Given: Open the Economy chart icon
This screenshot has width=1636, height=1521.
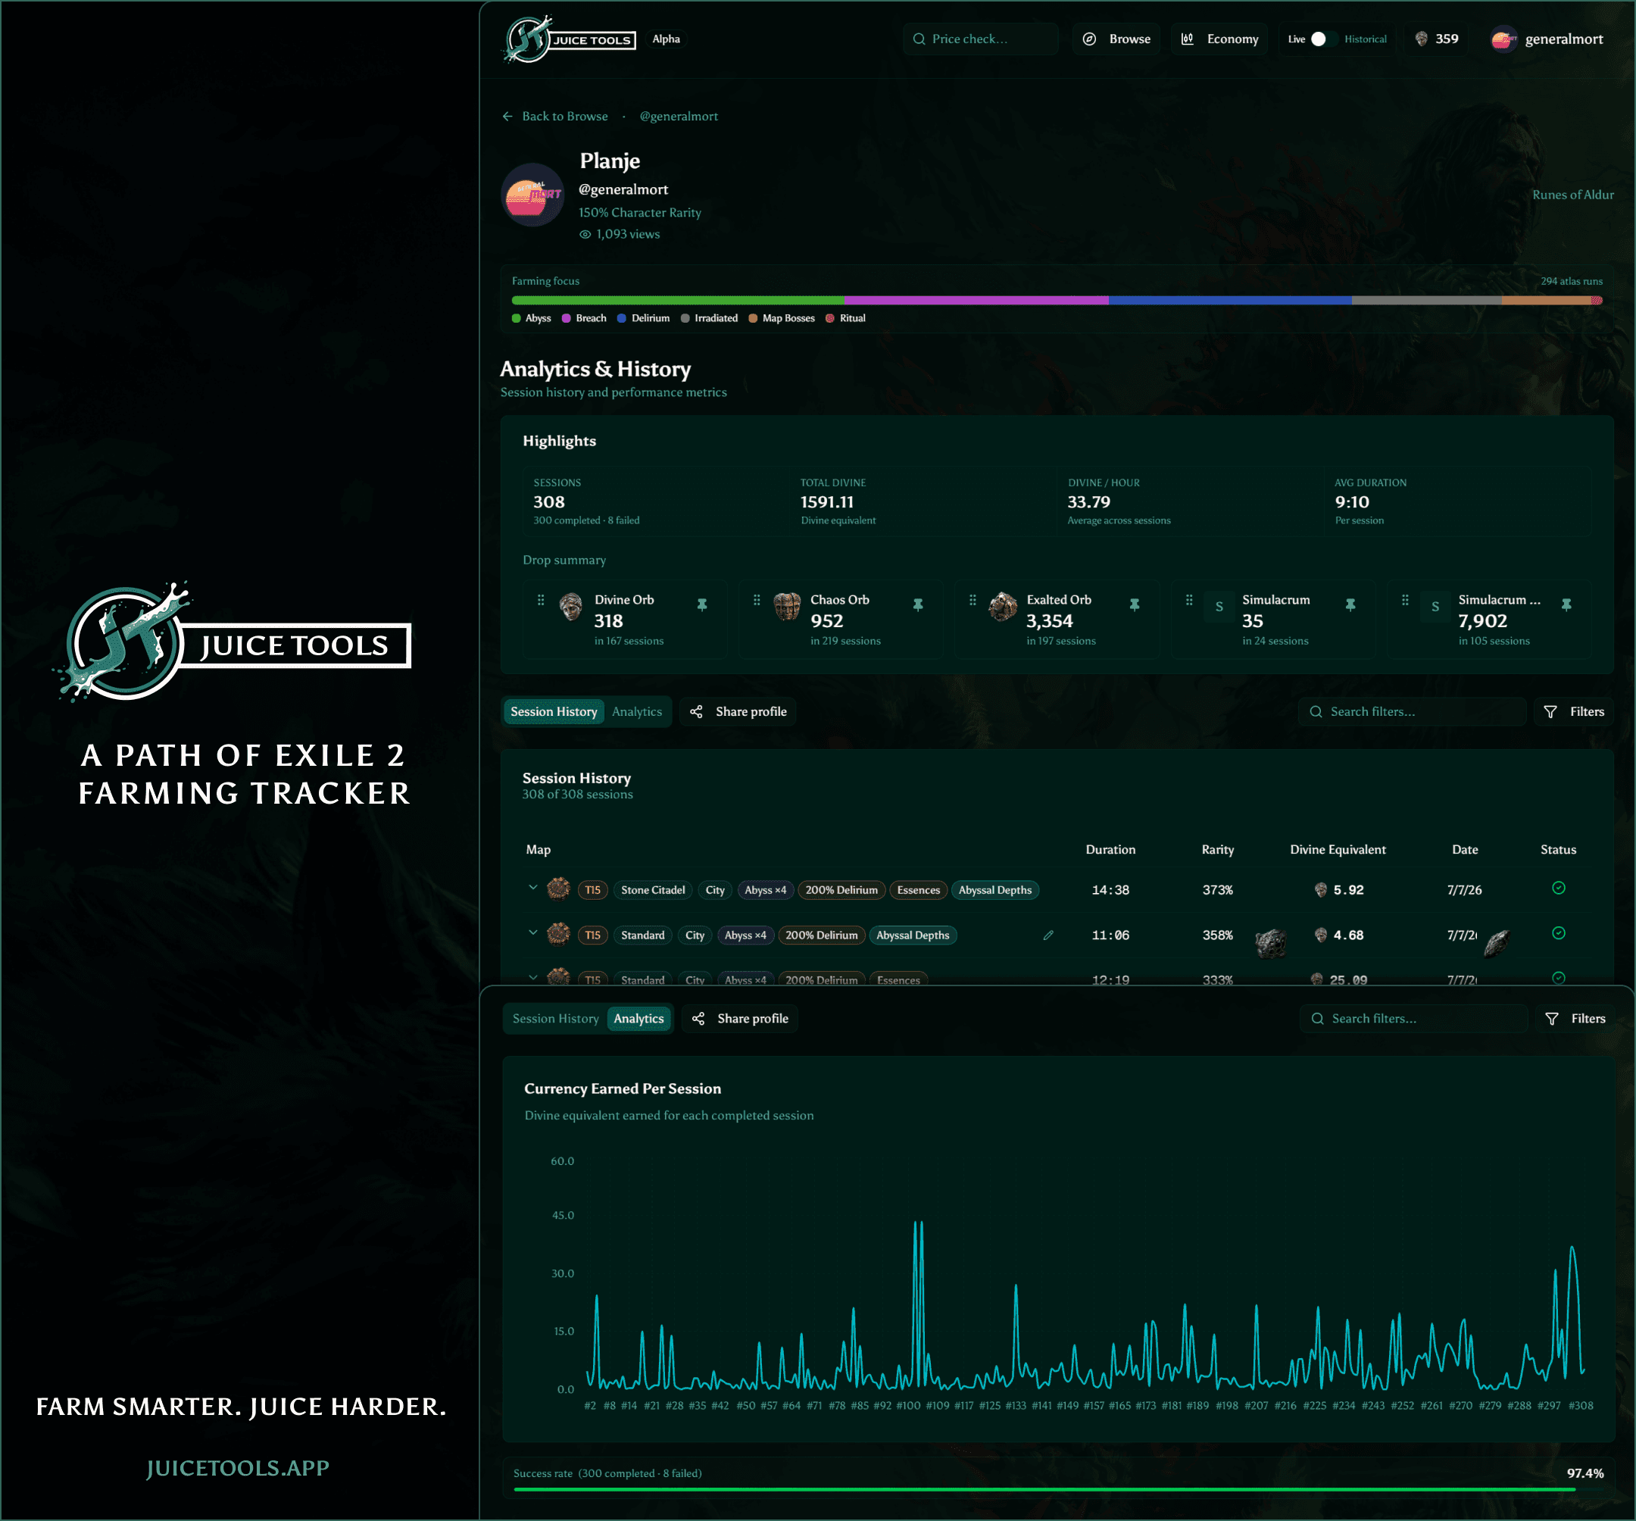Looking at the screenshot, I should click(1188, 39).
